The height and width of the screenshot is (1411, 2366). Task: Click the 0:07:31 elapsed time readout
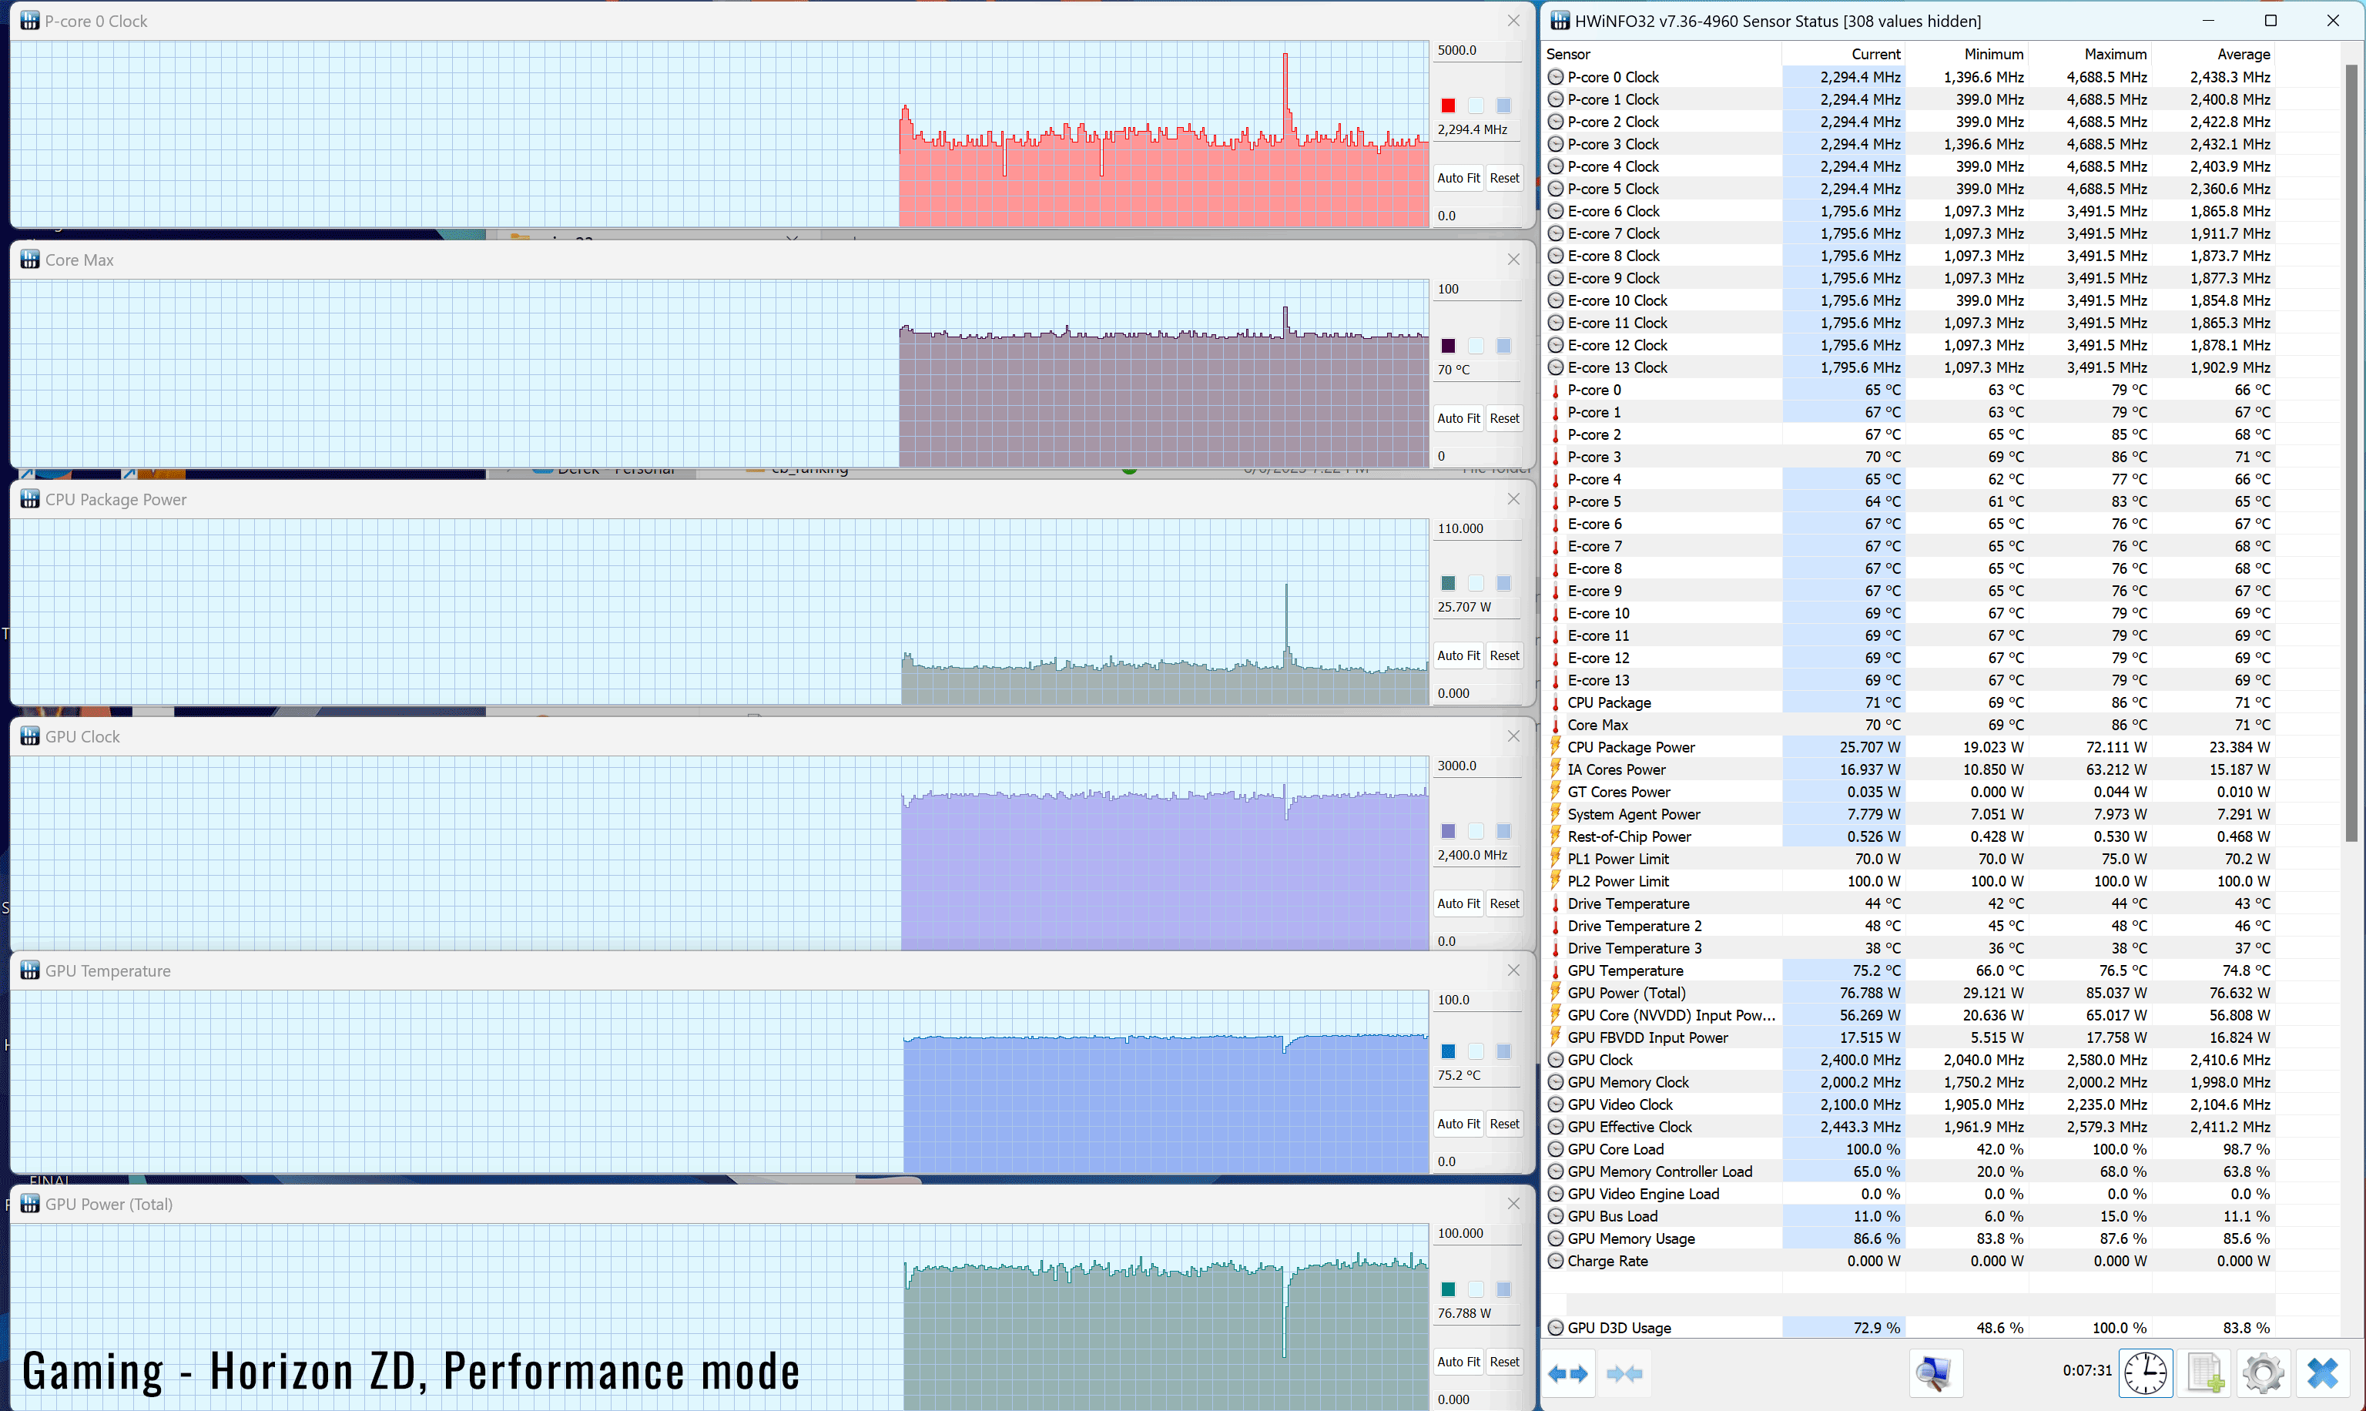pyautogui.click(x=2086, y=1371)
